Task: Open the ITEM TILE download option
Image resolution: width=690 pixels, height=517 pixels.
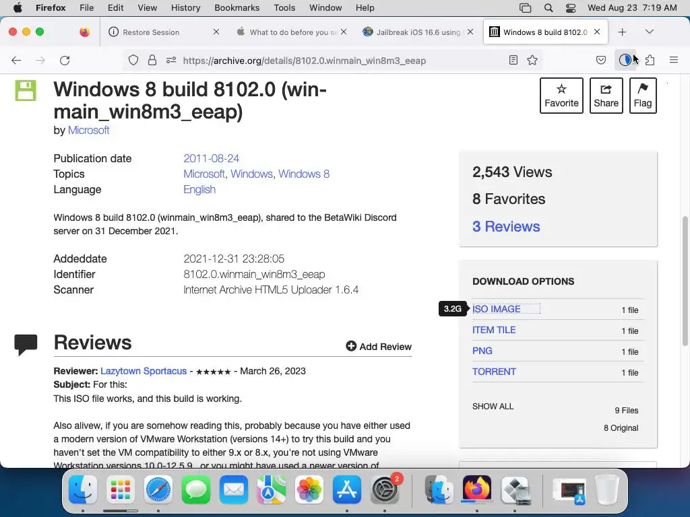Action: point(494,330)
